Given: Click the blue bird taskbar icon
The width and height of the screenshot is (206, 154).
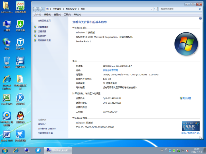Looking at the screenshot, I should click(x=38, y=150).
